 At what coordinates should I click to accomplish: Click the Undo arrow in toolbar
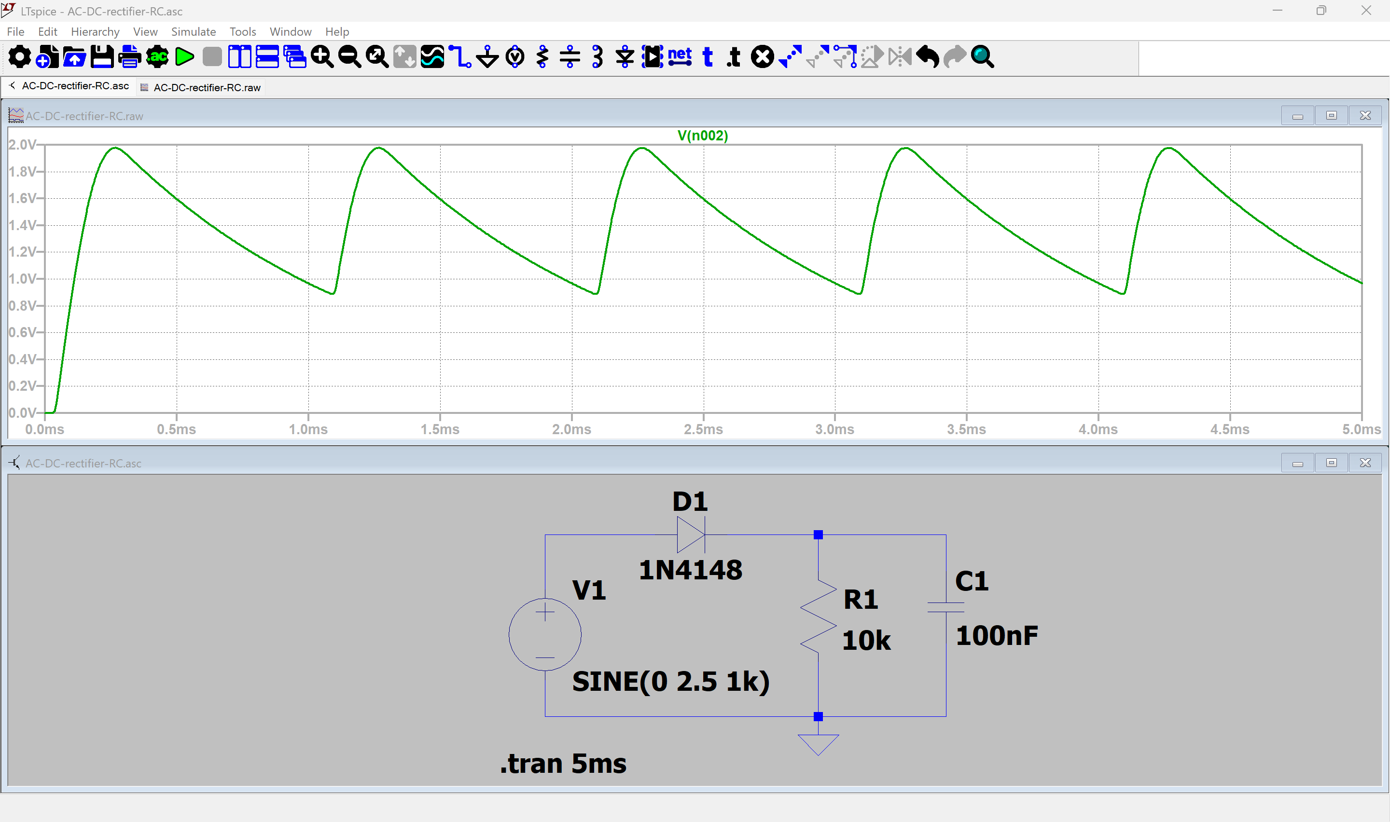coord(927,57)
